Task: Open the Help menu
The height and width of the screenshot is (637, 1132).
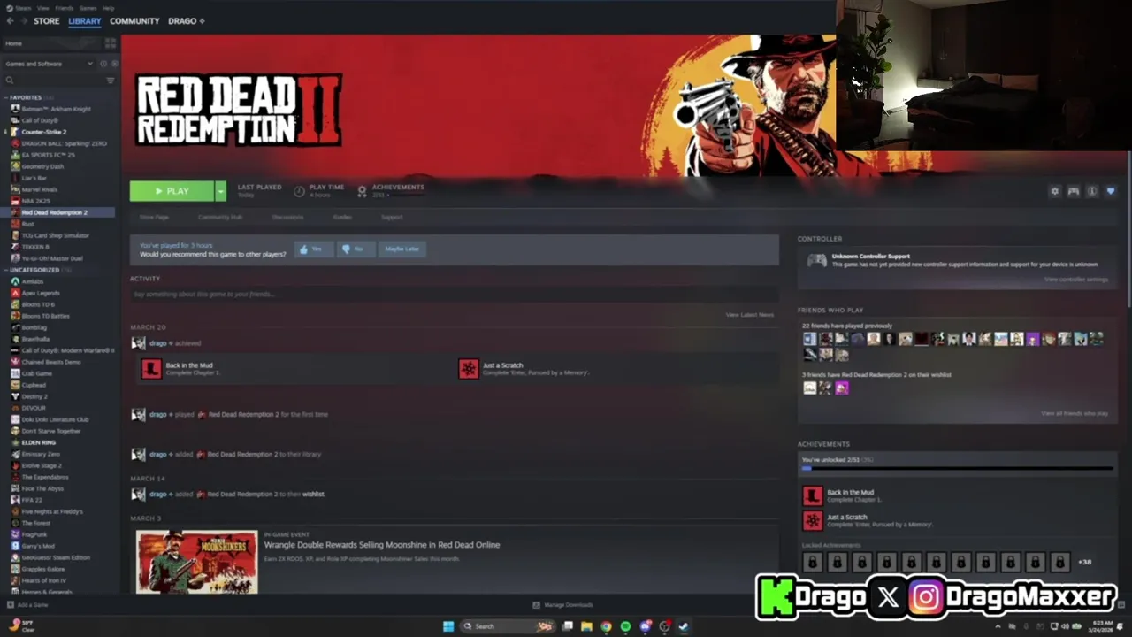Action: [108, 8]
